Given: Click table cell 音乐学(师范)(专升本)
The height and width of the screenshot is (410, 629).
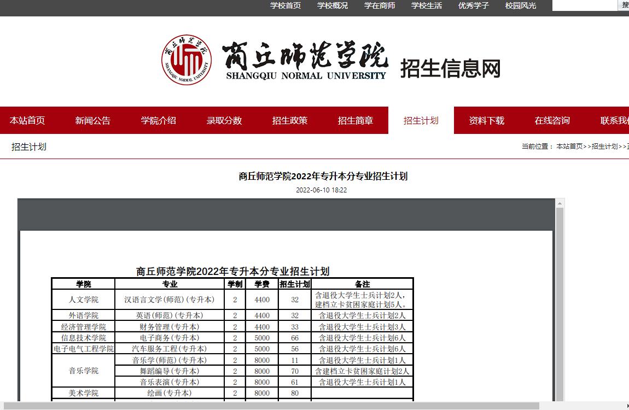Looking at the screenshot, I should [x=170, y=360].
